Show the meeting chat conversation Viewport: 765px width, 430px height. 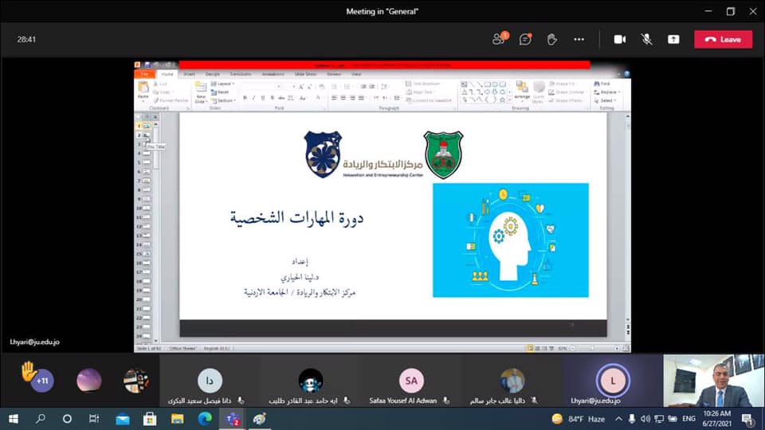525,39
